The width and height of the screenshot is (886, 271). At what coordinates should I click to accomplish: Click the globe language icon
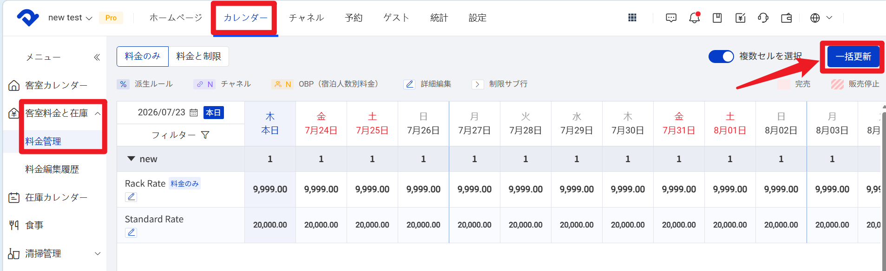click(x=815, y=18)
